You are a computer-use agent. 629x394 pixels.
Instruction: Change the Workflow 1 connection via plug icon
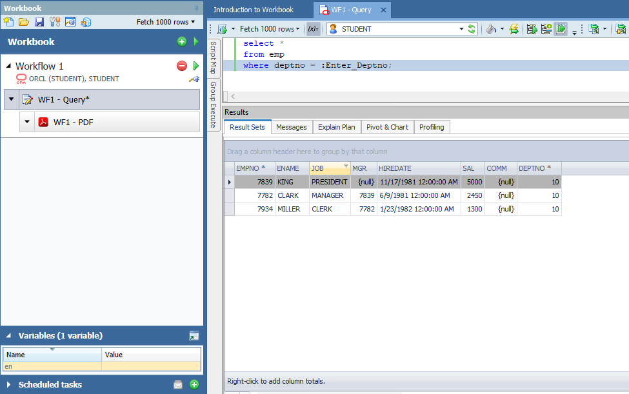195,79
